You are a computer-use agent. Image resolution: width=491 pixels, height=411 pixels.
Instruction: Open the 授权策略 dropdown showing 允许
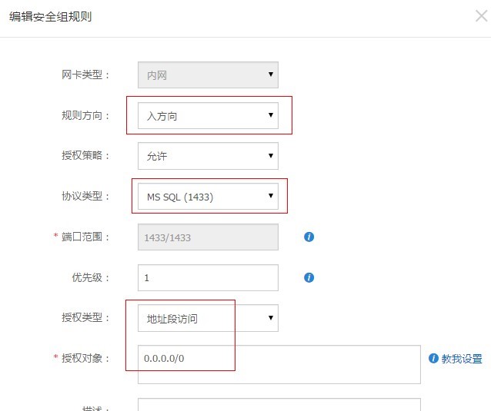(x=208, y=156)
